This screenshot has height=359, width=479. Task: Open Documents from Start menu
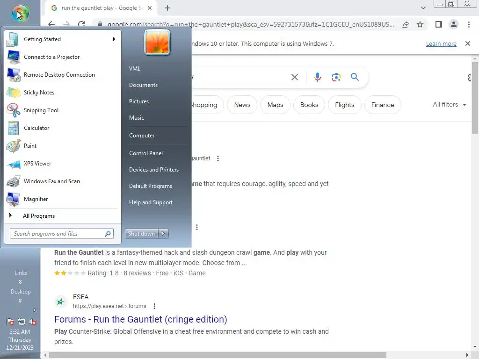pyautogui.click(x=143, y=85)
